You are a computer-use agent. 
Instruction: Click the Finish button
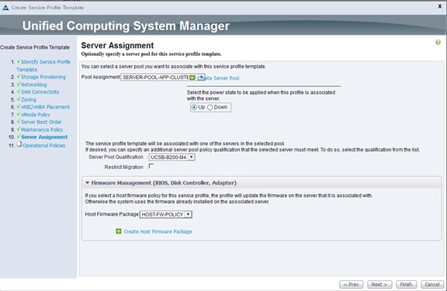point(406,285)
